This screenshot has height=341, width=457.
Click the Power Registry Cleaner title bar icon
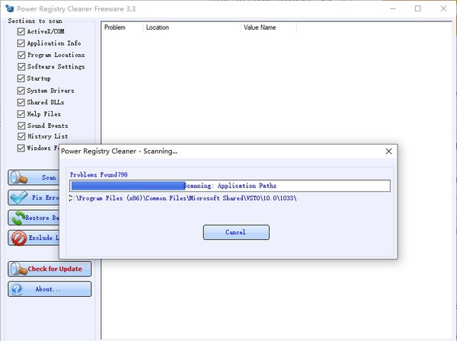10,8
